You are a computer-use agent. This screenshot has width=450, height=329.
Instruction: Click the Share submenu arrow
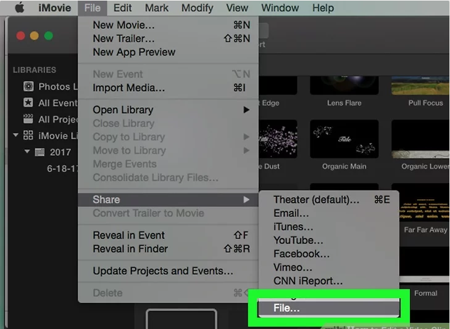pos(246,200)
